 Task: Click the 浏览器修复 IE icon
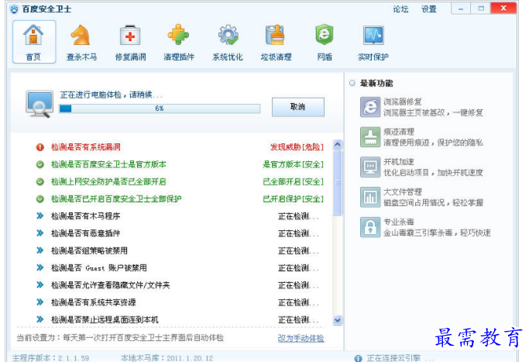(x=370, y=107)
